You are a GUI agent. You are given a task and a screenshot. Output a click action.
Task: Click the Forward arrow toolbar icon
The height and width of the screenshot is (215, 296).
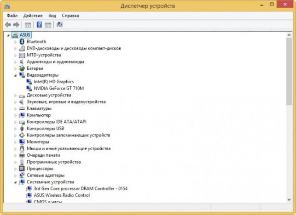click(x=16, y=24)
